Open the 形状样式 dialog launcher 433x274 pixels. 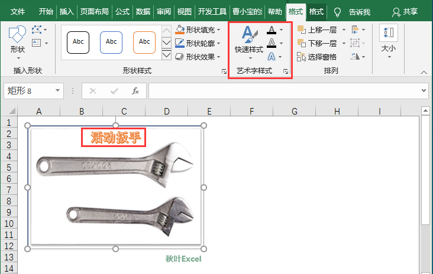[224, 71]
